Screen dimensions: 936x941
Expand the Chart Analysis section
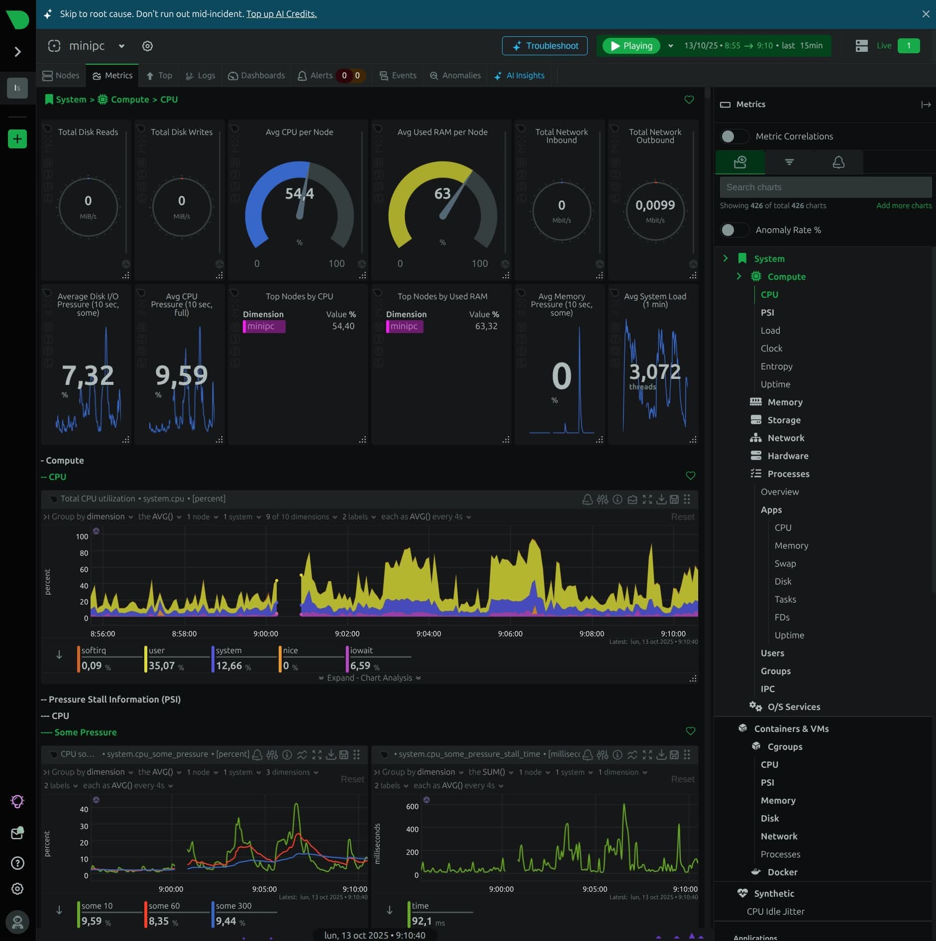tap(369, 678)
